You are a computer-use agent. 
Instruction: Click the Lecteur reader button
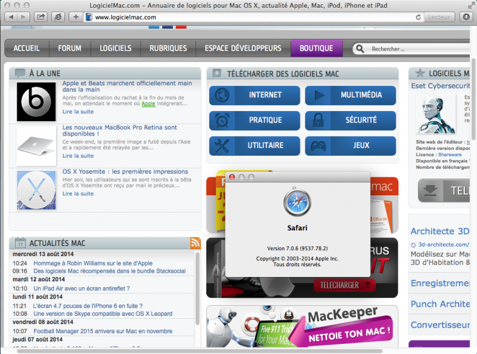tap(439, 17)
